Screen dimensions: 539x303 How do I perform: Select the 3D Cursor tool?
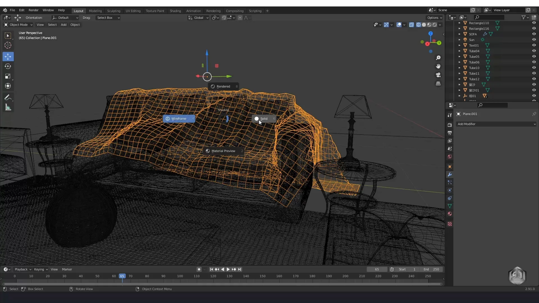(8, 45)
